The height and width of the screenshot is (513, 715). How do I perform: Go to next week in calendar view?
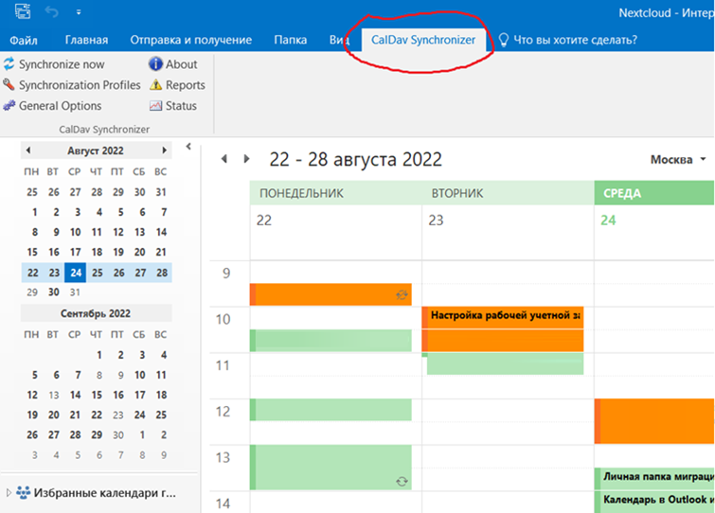(x=246, y=159)
